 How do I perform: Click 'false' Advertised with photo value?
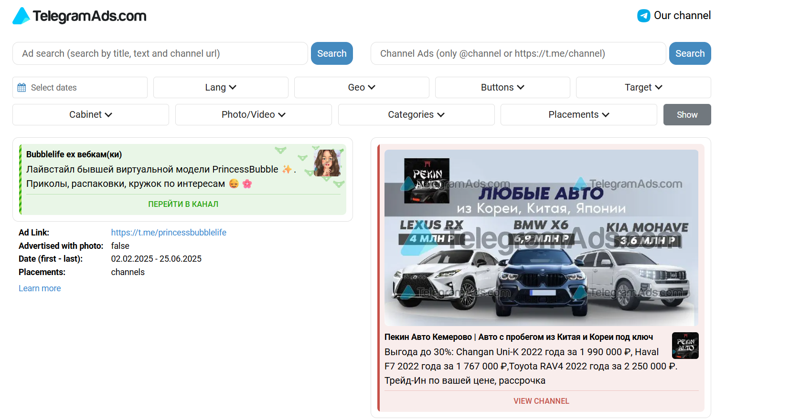tap(120, 246)
